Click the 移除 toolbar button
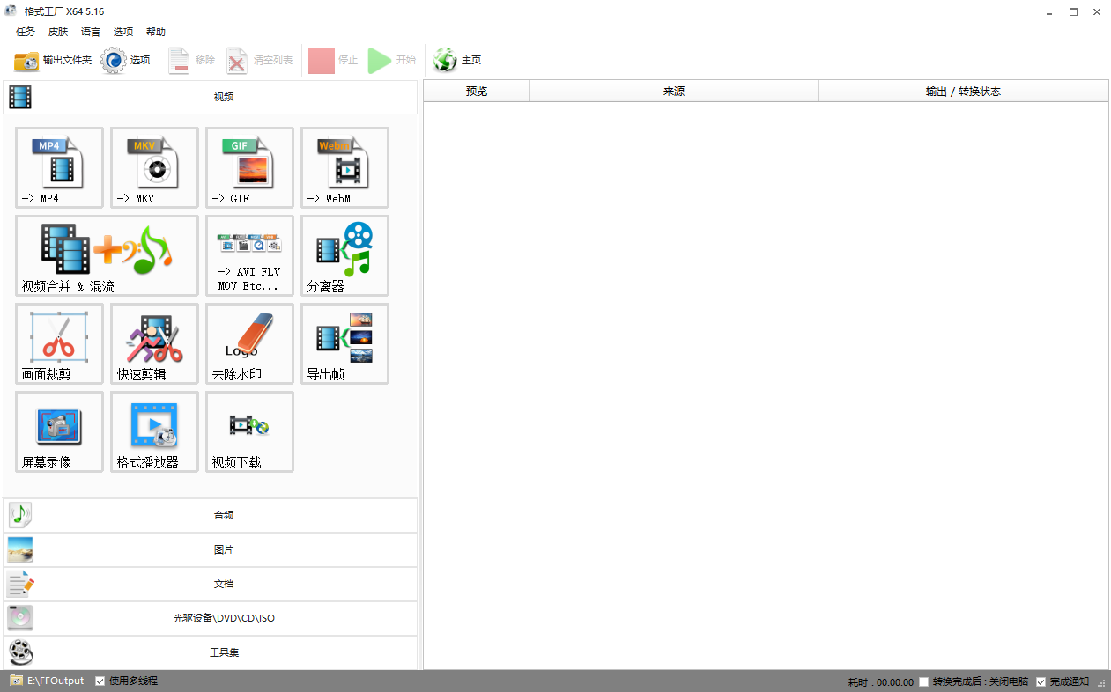Image resolution: width=1111 pixels, height=692 pixels. (x=191, y=61)
